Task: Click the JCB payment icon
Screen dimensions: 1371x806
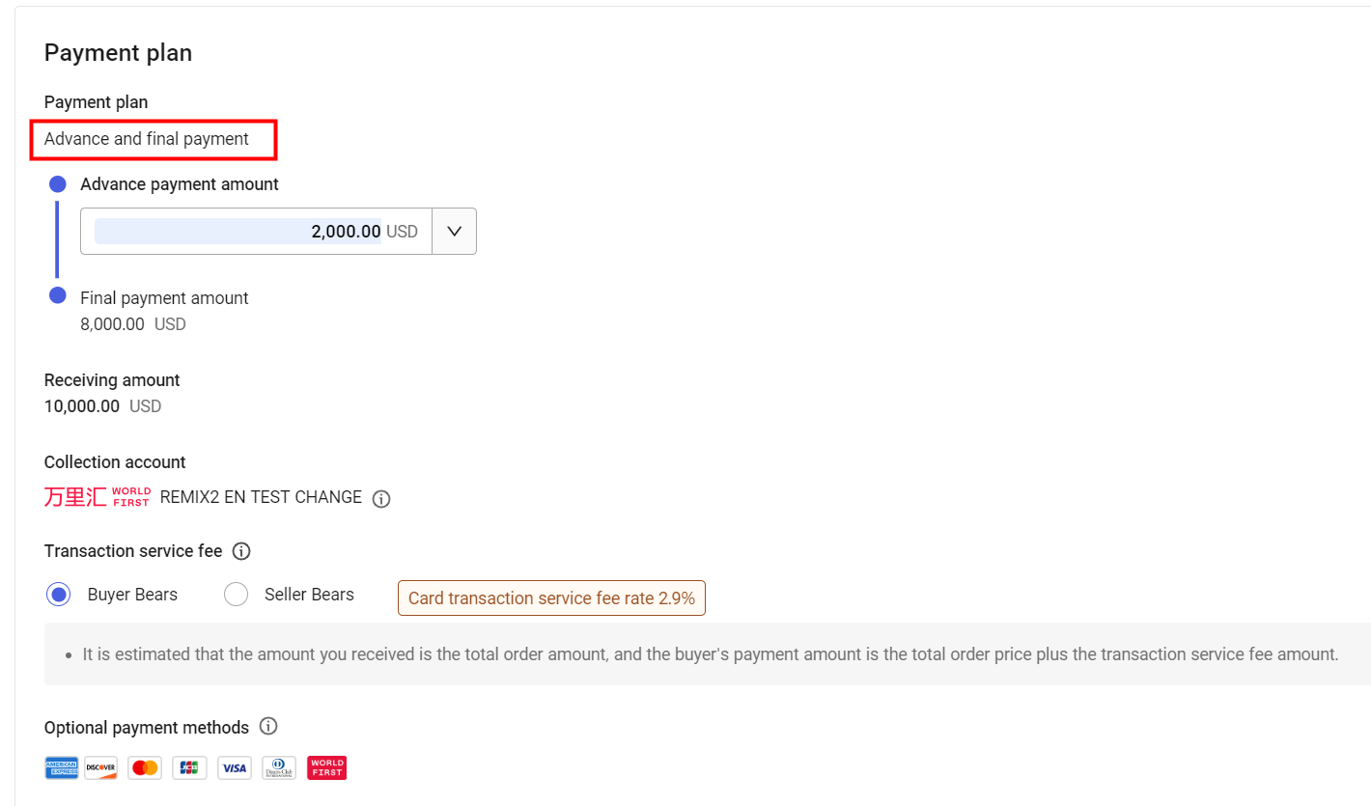Action: (x=189, y=767)
